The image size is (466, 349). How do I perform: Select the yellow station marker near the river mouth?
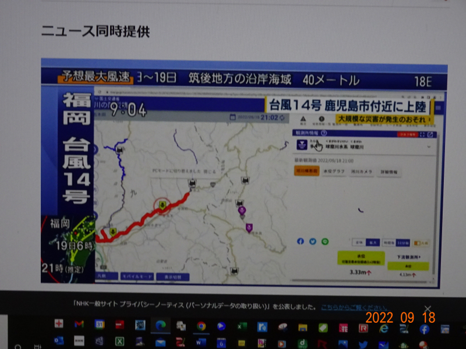[112, 232]
